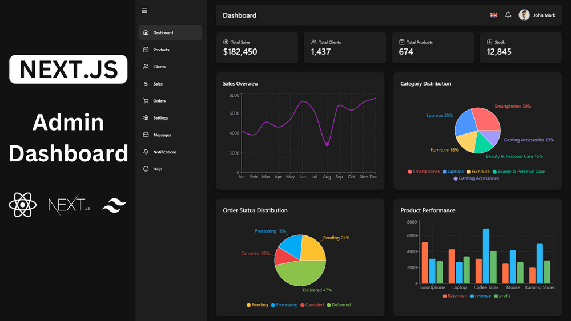
Task: Click the notification bell icon in header
Action: (508, 15)
